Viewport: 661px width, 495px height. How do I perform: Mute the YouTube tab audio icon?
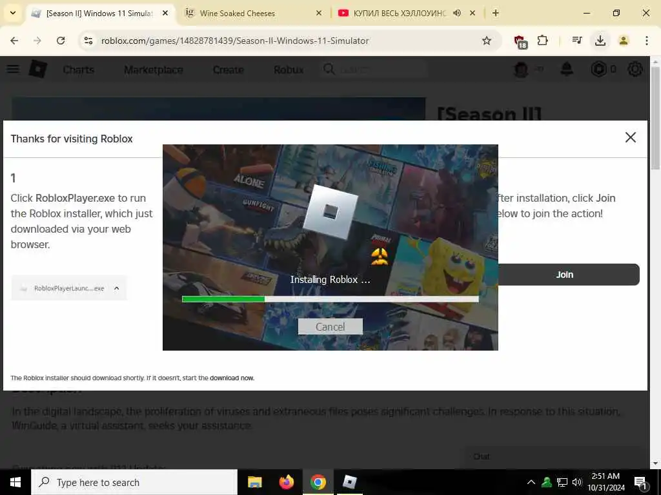pos(457,13)
